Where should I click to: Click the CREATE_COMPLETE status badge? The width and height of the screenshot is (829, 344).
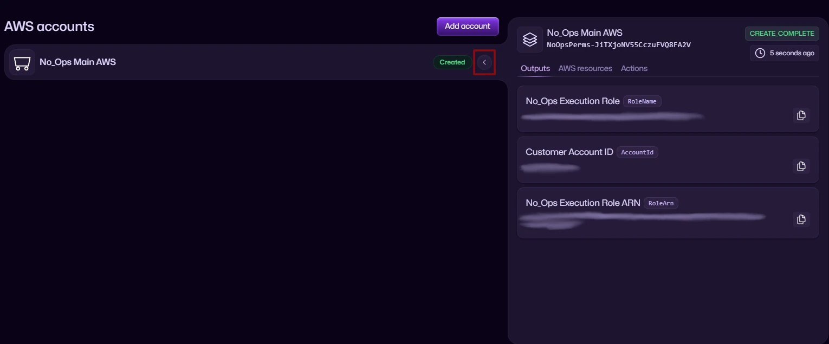point(781,34)
